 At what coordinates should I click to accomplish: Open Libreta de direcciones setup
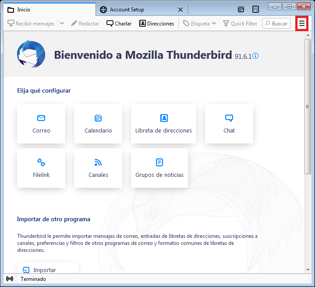point(163,124)
